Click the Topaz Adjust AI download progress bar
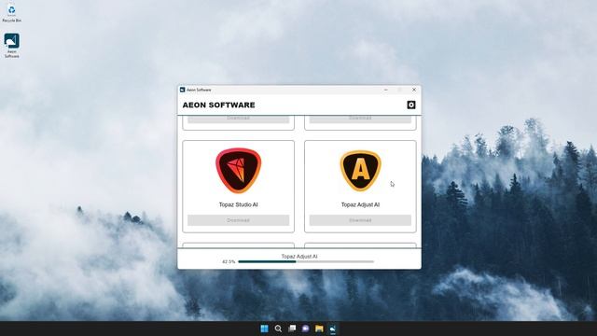Image resolution: width=597 pixels, height=336 pixels. pyautogui.click(x=306, y=261)
